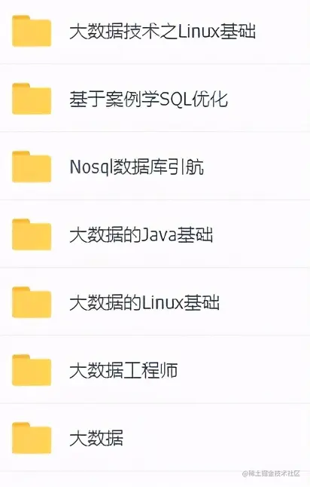This screenshot has width=310, height=487.
Task: Open the folder icon labeled 大数据
Action: 32,438
